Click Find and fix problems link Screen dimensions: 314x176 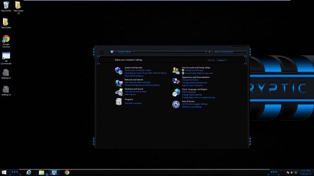click(x=134, y=76)
